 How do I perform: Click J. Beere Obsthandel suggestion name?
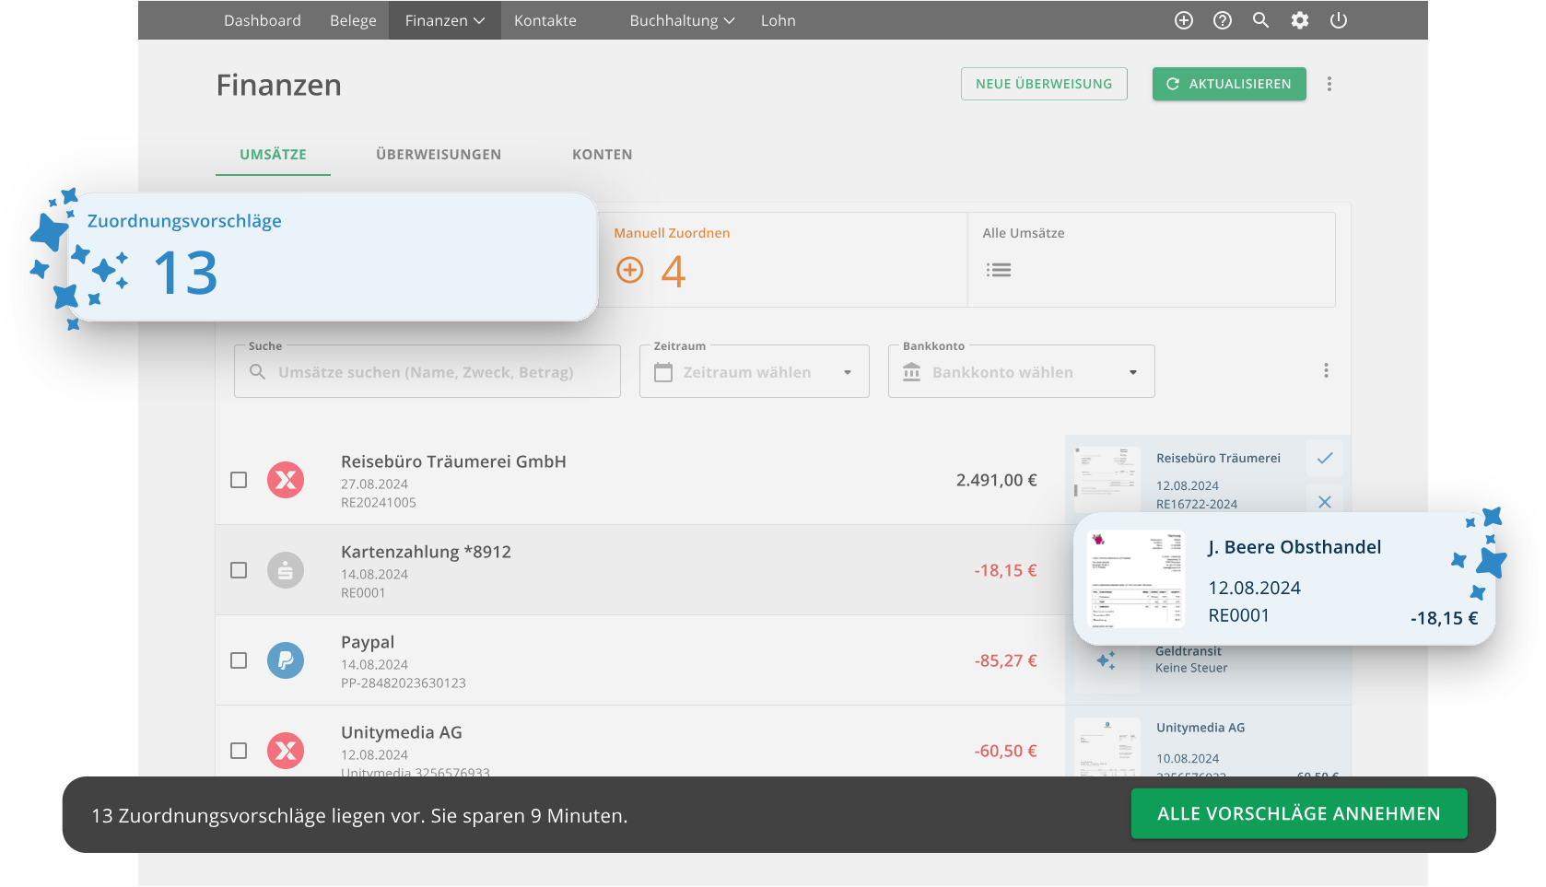pyautogui.click(x=1294, y=547)
